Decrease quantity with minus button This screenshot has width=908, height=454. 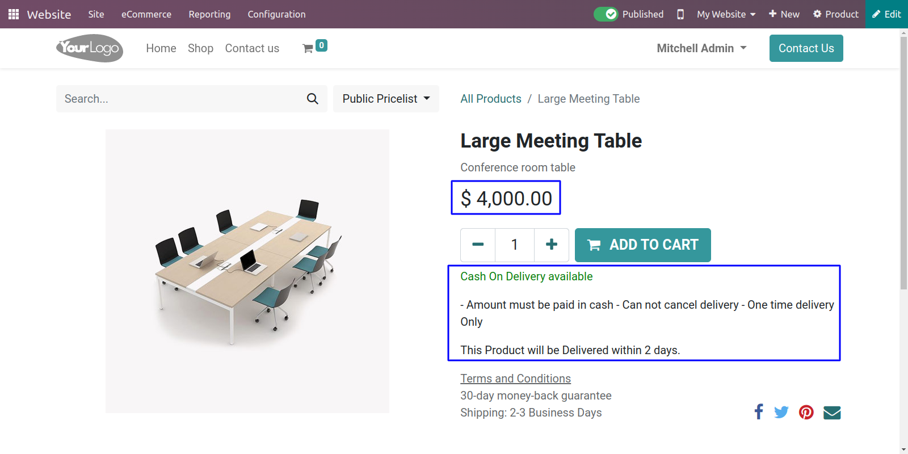point(478,245)
